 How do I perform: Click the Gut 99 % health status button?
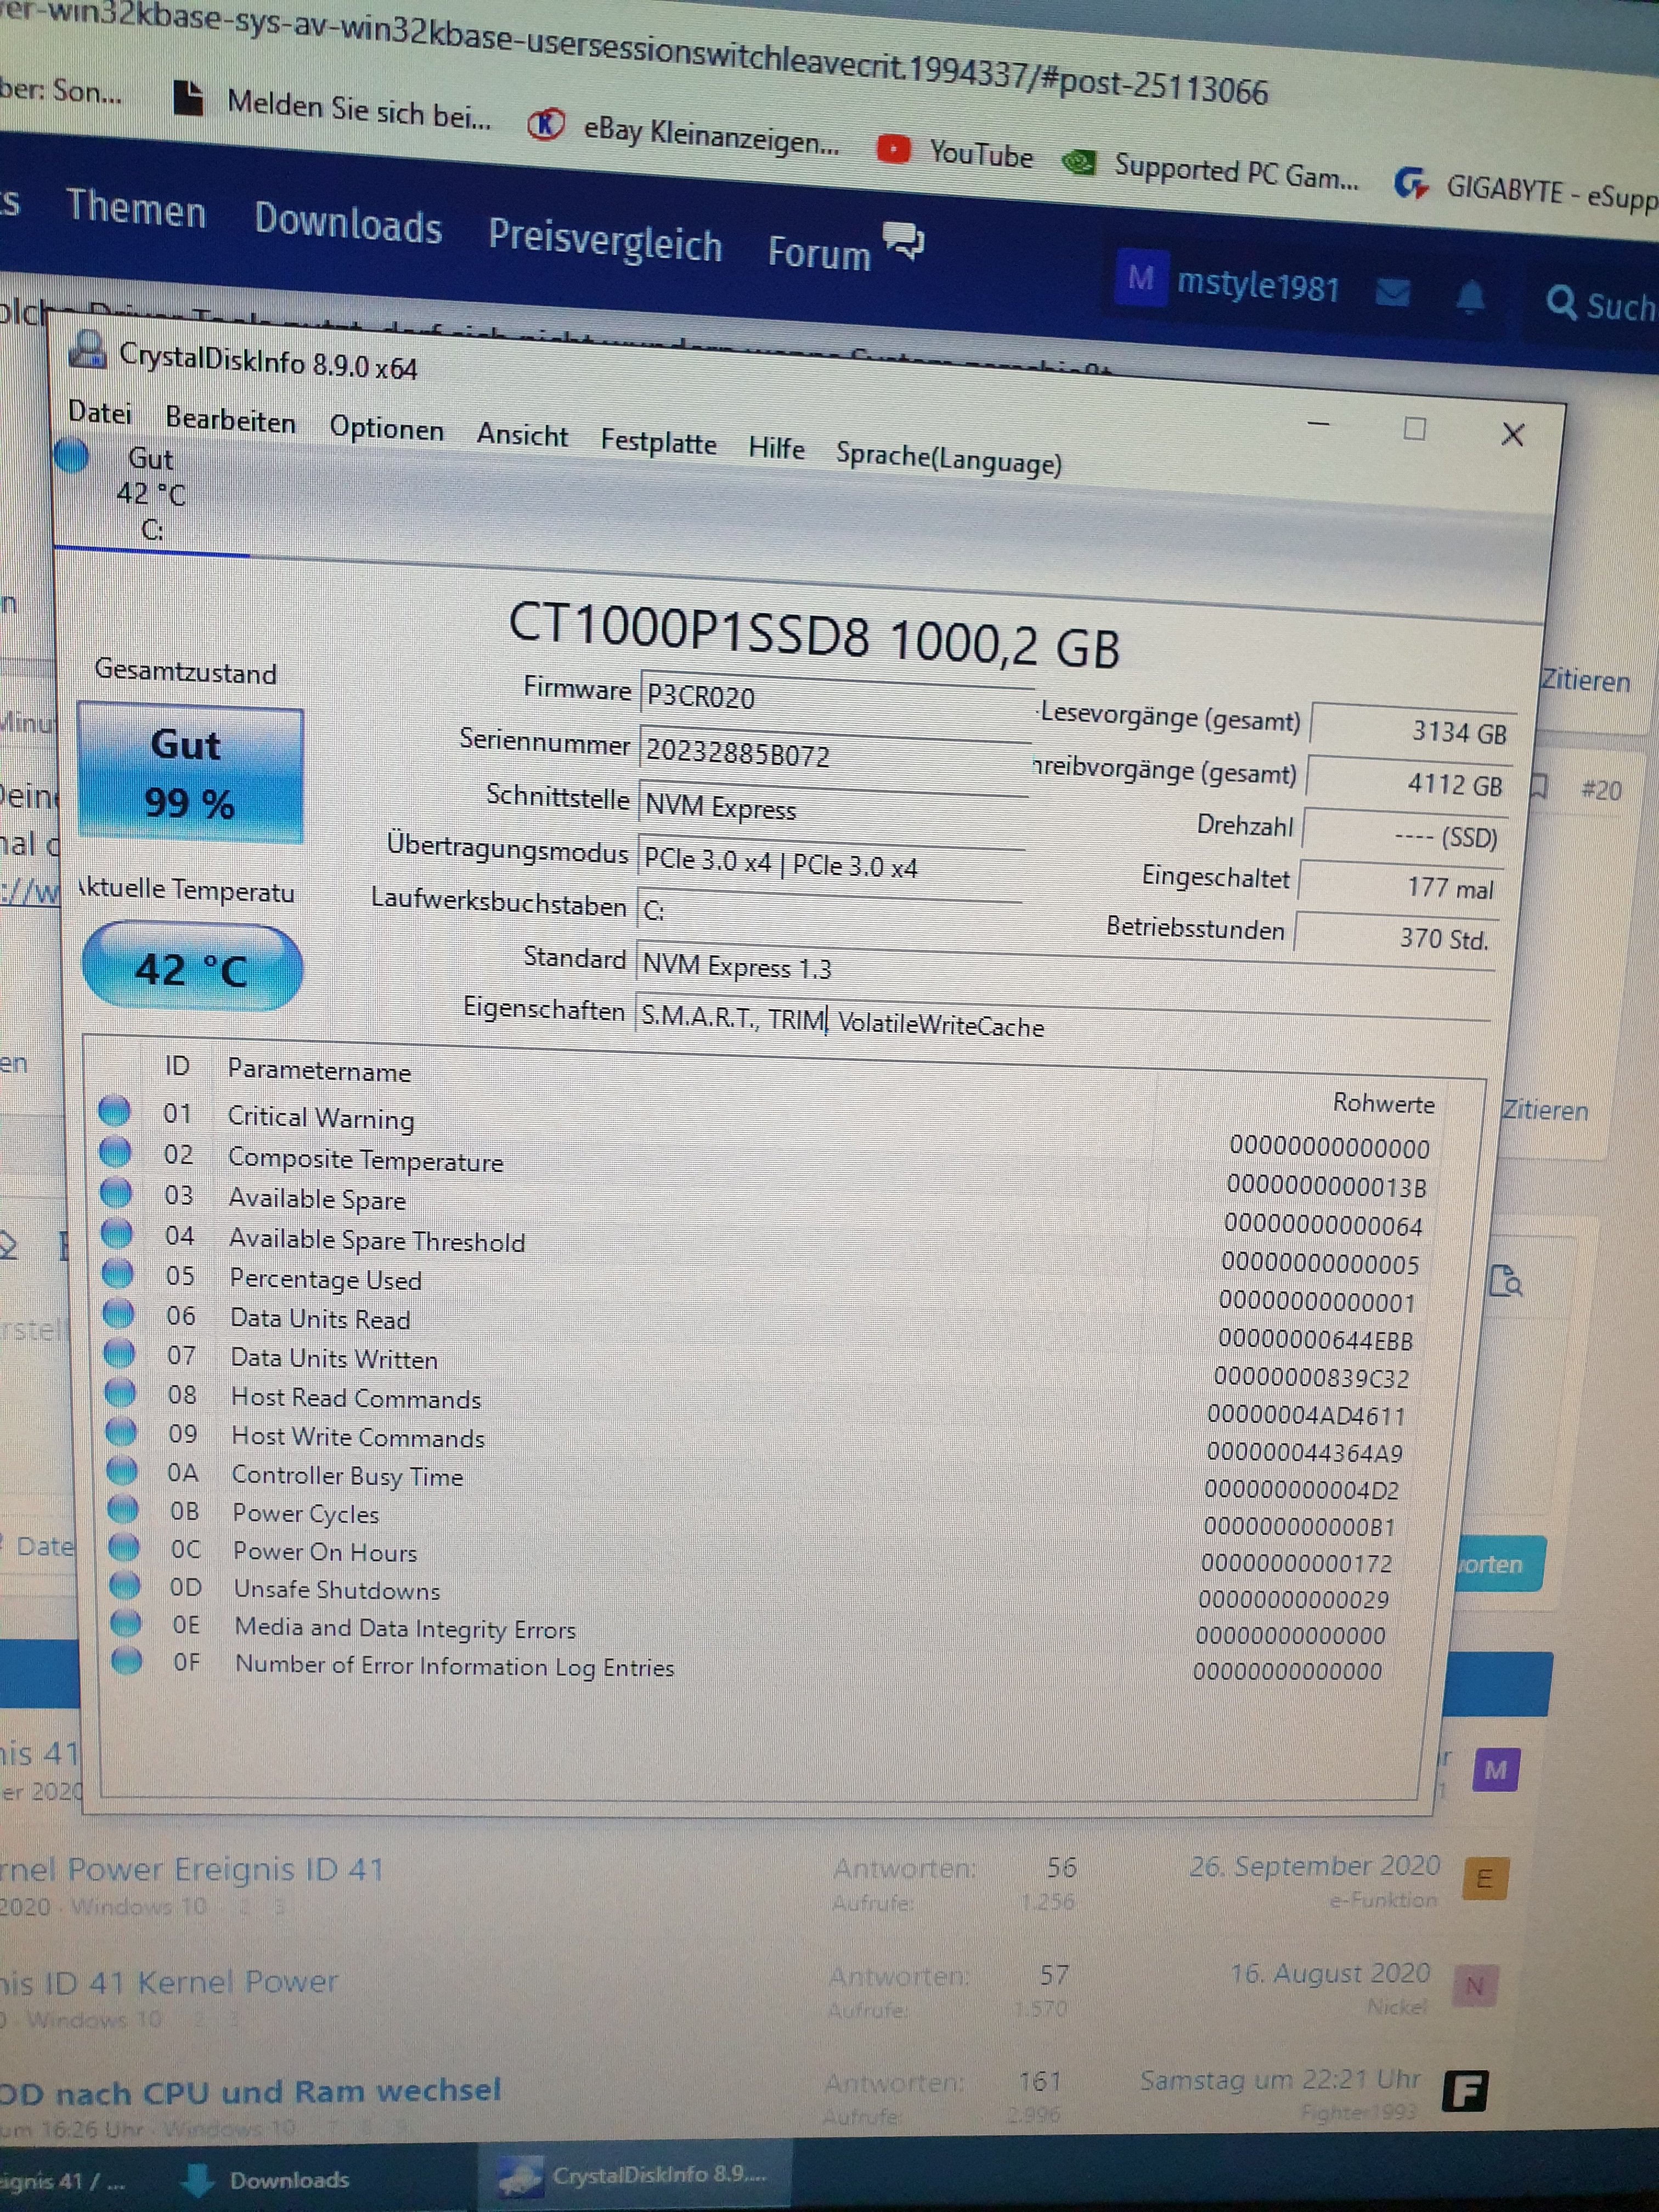click(x=190, y=773)
